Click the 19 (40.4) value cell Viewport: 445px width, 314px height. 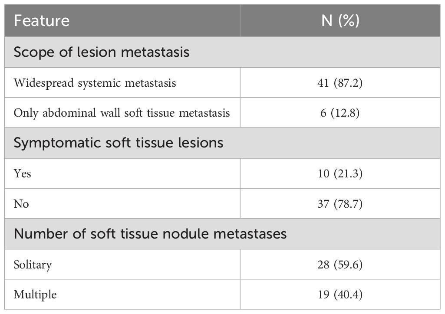(x=340, y=294)
